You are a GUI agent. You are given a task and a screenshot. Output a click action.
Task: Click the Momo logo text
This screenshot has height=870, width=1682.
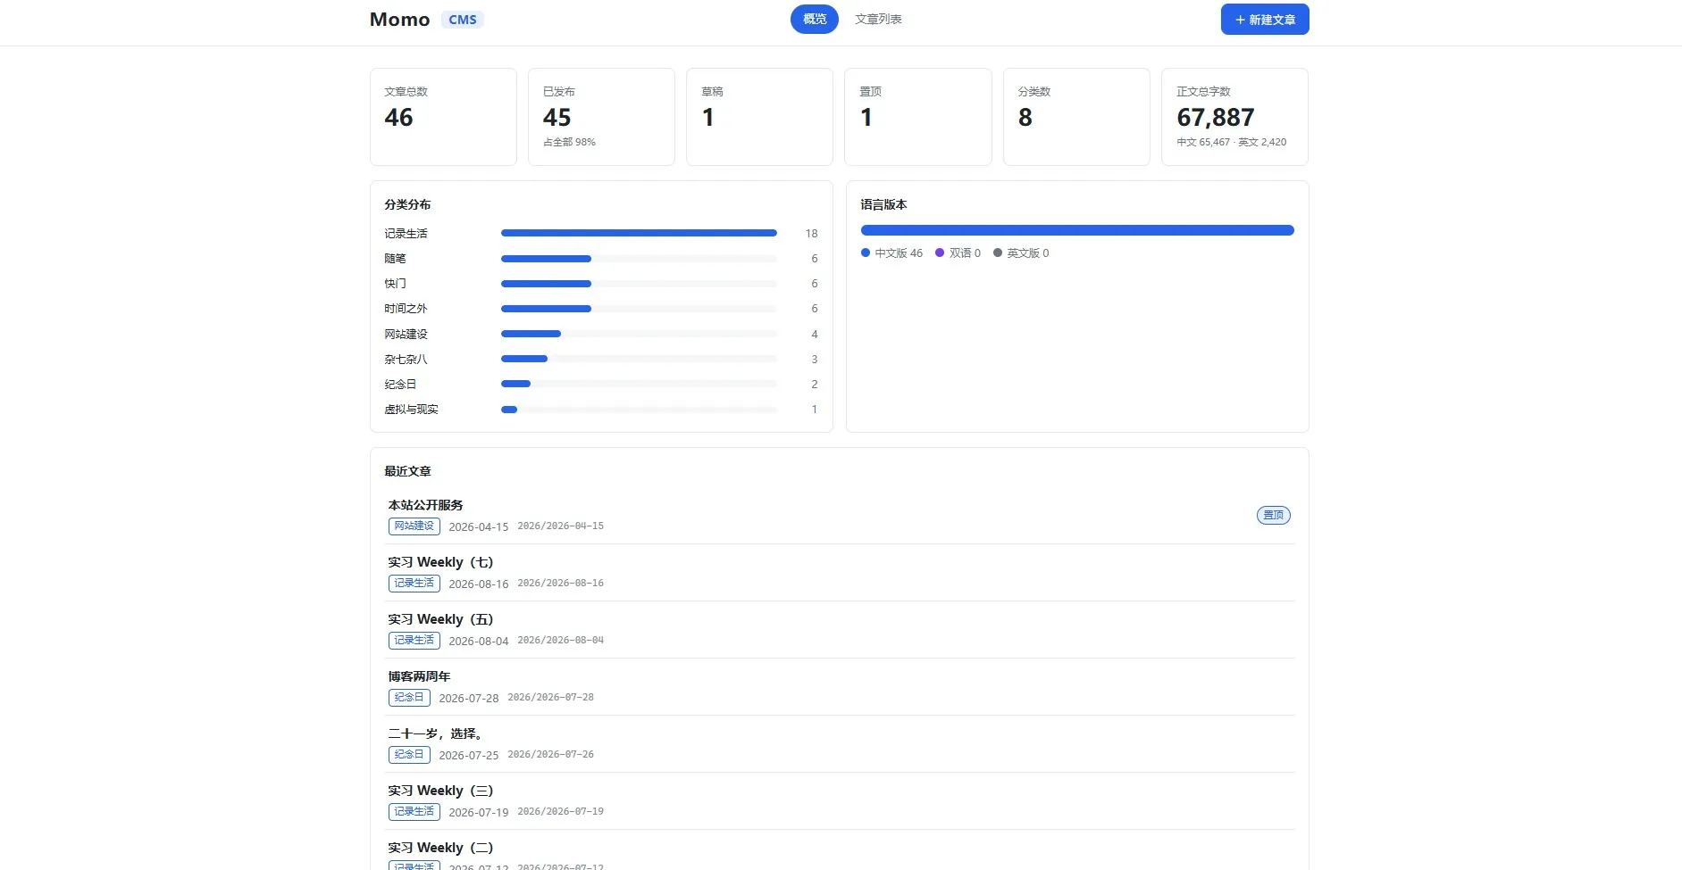coord(399,20)
